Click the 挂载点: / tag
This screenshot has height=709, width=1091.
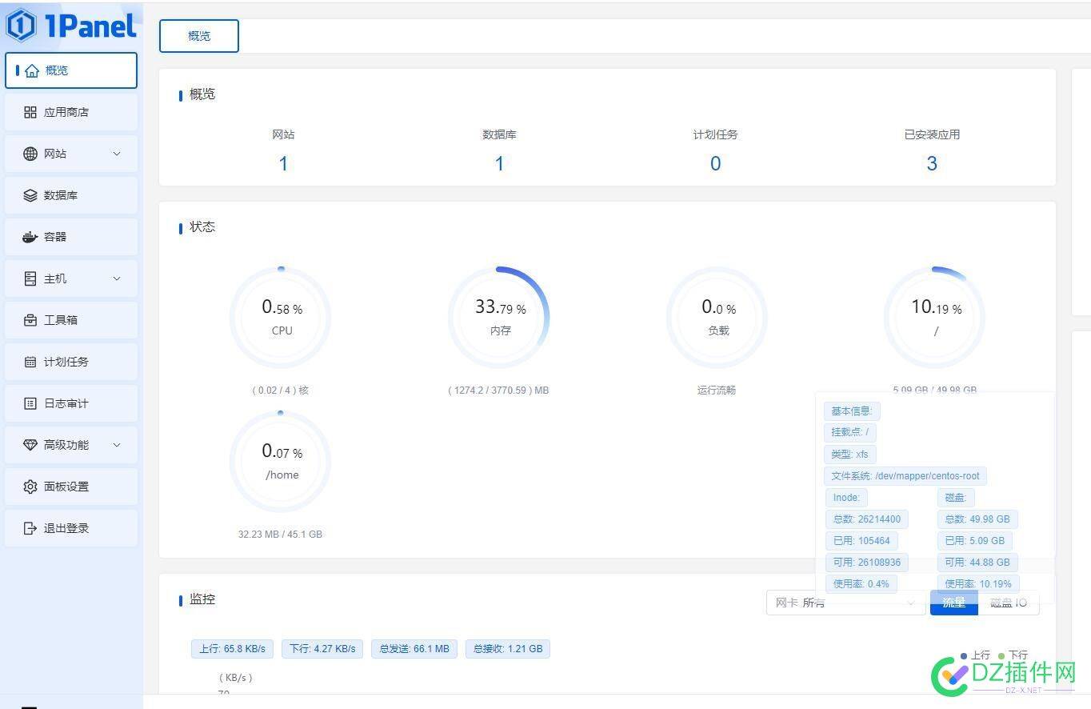(x=850, y=432)
